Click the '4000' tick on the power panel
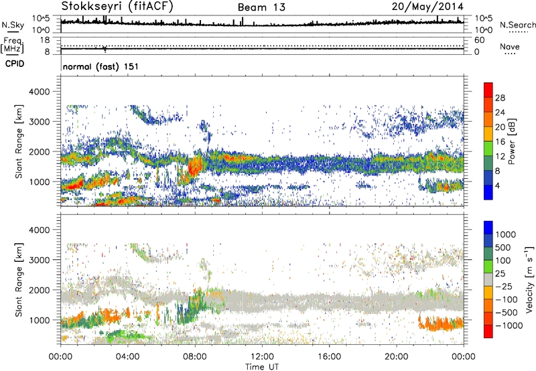This screenshot has width=536, height=371. [39, 92]
